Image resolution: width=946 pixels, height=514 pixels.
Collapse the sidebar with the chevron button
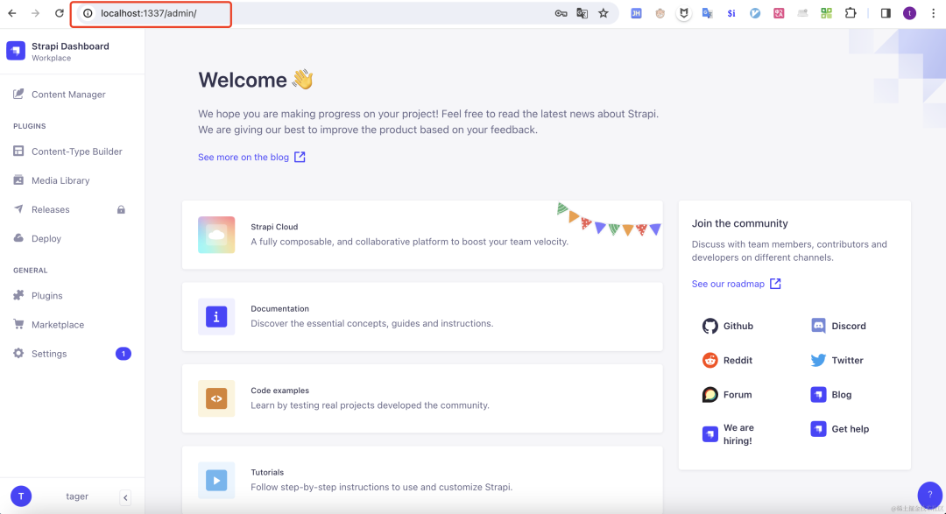125,497
